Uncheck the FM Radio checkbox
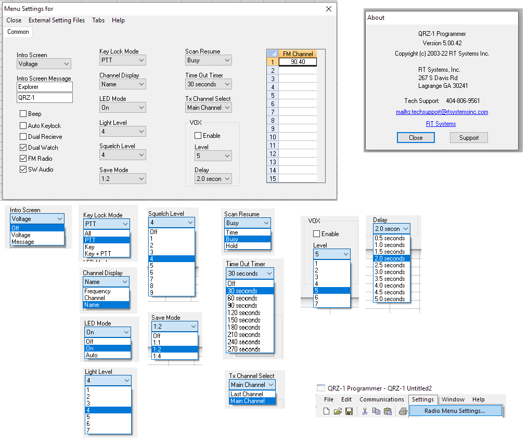The width and height of the screenshot is (528, 442). 23,158
